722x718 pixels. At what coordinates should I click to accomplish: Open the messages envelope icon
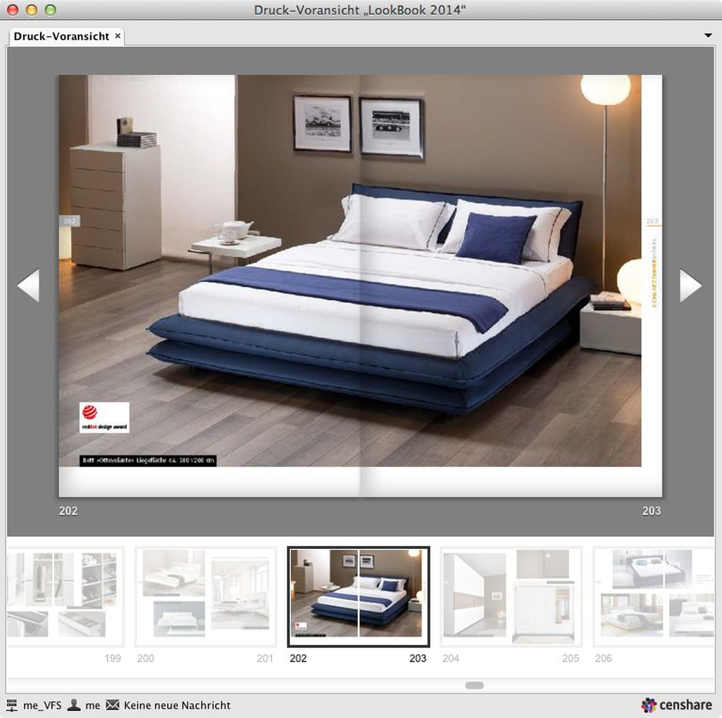coord(112,705)
